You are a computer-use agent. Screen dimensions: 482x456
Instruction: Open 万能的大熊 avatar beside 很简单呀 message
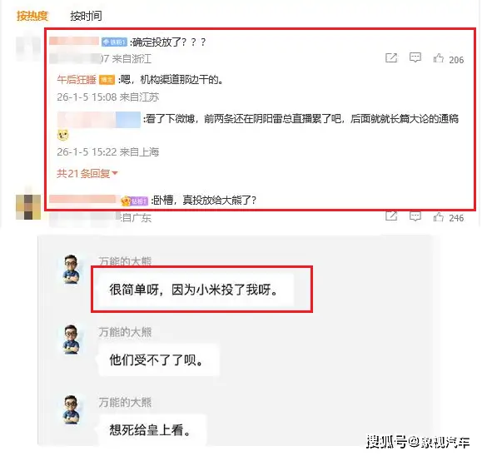click(x=71, y=269)
